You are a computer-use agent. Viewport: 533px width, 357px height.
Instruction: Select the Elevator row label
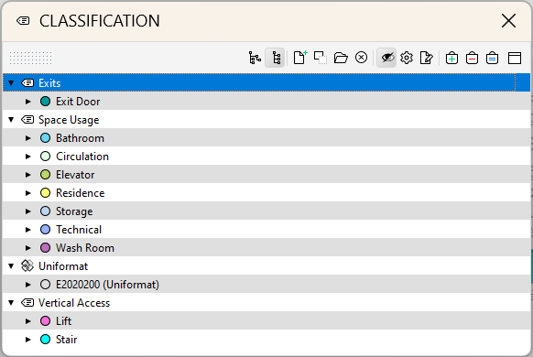coord(75,175)
